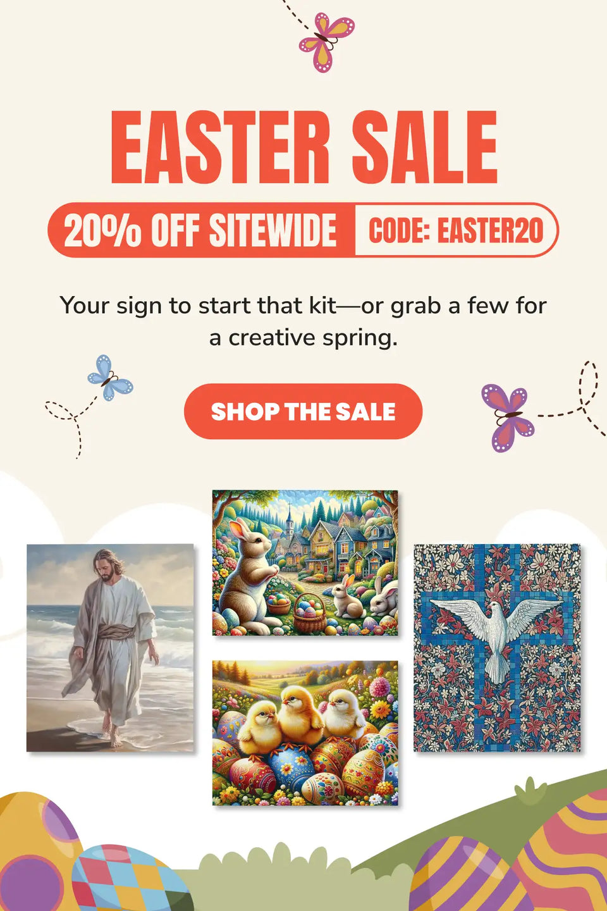Click the Code: EASTER20 coupon label

(x=456, y=230)
